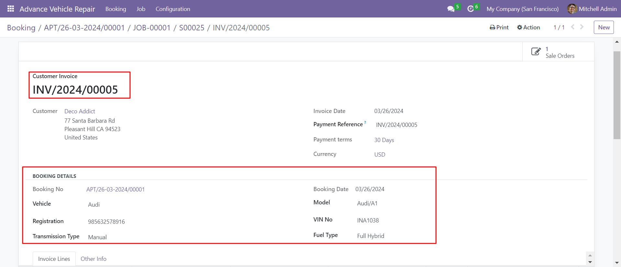Click VIN No value INA1038
Viewport: 621px width, 267px height.
[368, 221]
